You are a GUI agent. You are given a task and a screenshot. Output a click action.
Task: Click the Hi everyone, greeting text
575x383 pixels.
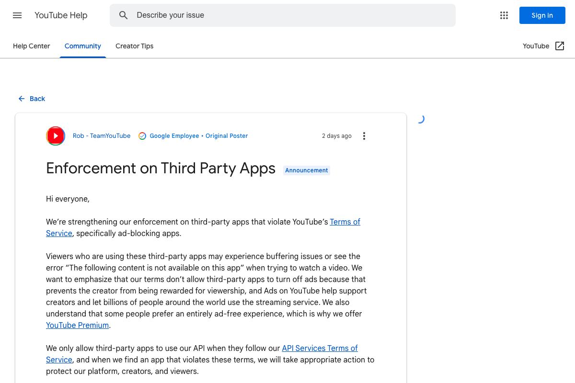[x=68, y=199]
